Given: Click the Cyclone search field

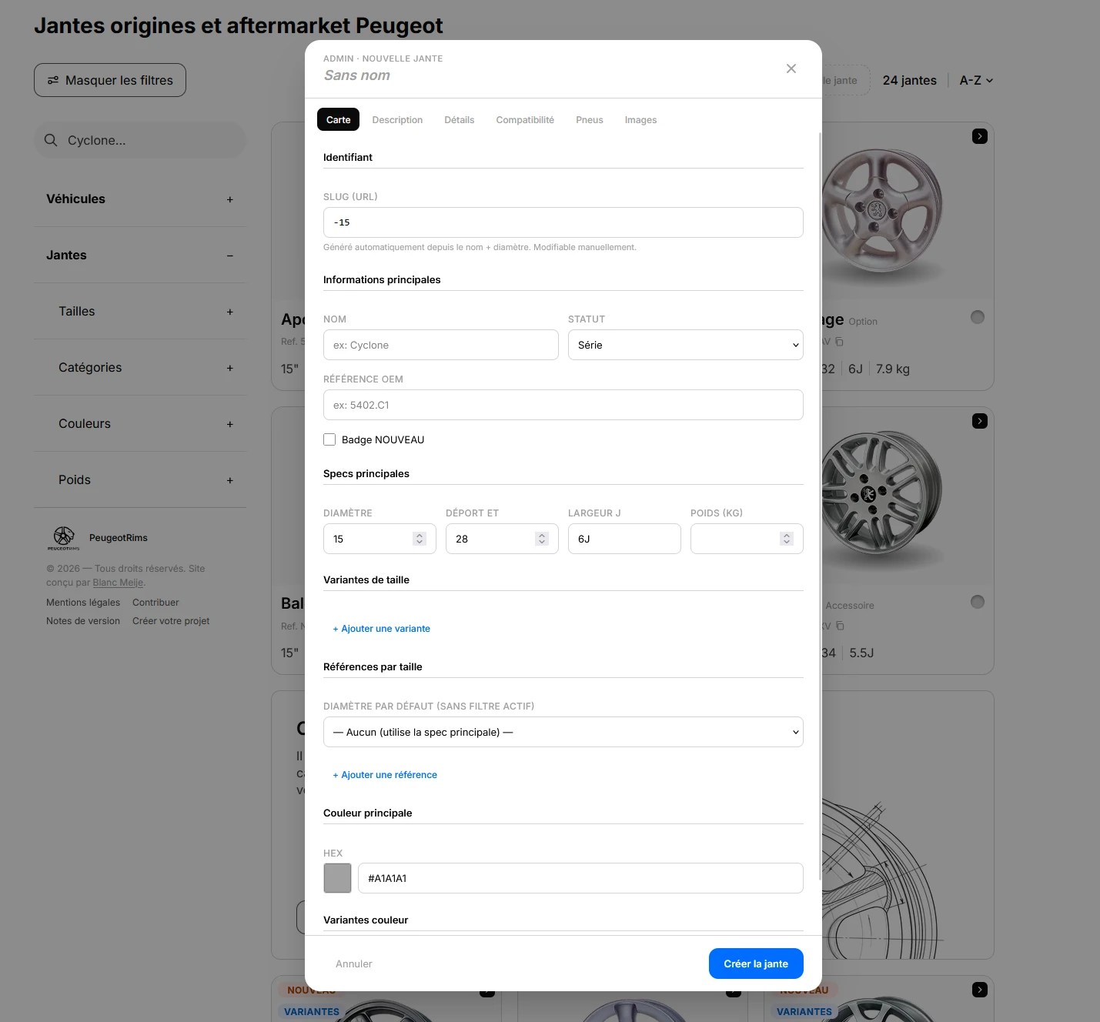Looking at the screenshot, I should click(140, 140).
